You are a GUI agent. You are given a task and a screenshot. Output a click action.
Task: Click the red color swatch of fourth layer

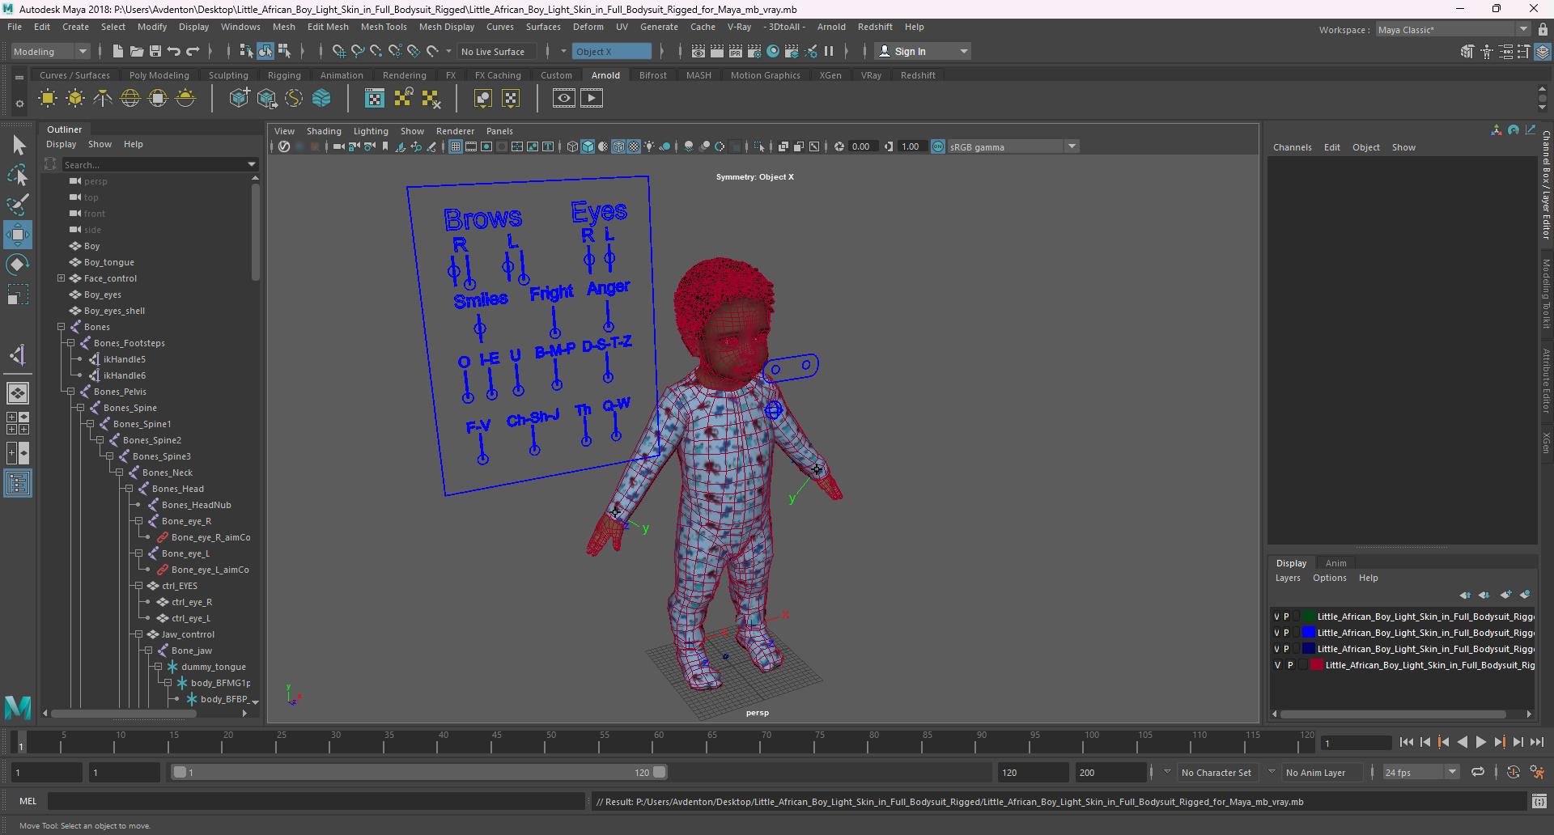click(1317, 665)
